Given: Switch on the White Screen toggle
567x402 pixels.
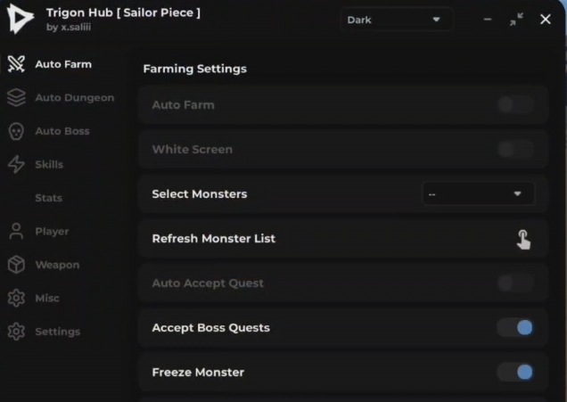Looking at the screenshot, I should click(515, 150).
